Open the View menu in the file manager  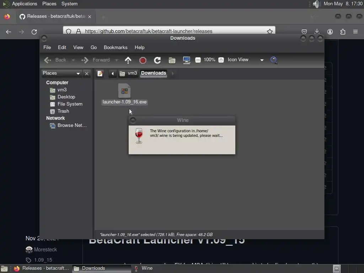pyautogui.click(x=78, y=47)
